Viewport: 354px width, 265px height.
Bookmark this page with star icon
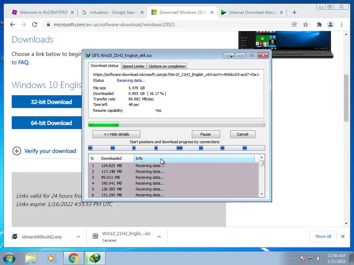[306, 24]
